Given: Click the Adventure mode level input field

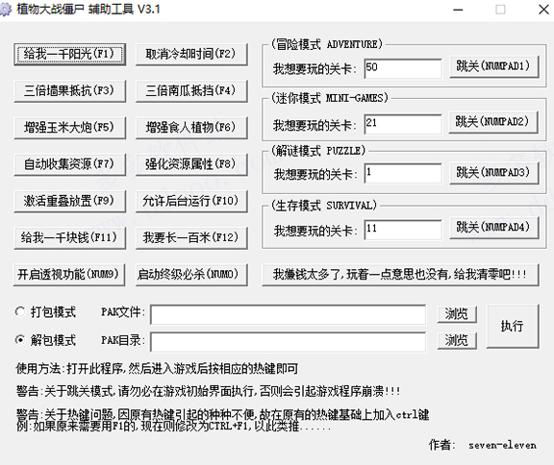Looking at the screenshot, I should click(x=403, y=68).
